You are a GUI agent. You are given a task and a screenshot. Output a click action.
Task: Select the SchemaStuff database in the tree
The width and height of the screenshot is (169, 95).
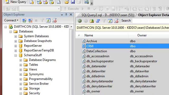pos(33,55)
